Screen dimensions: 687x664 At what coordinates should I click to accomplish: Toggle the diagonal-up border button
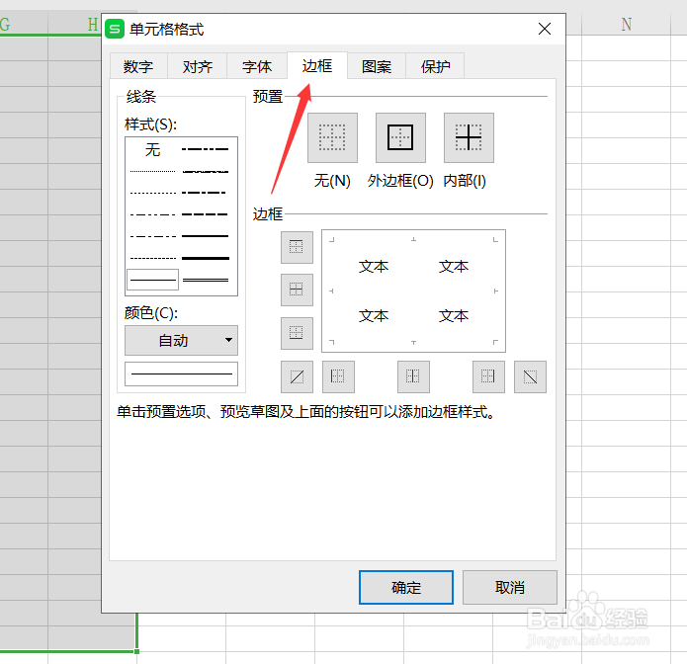[x=297, y=376]
